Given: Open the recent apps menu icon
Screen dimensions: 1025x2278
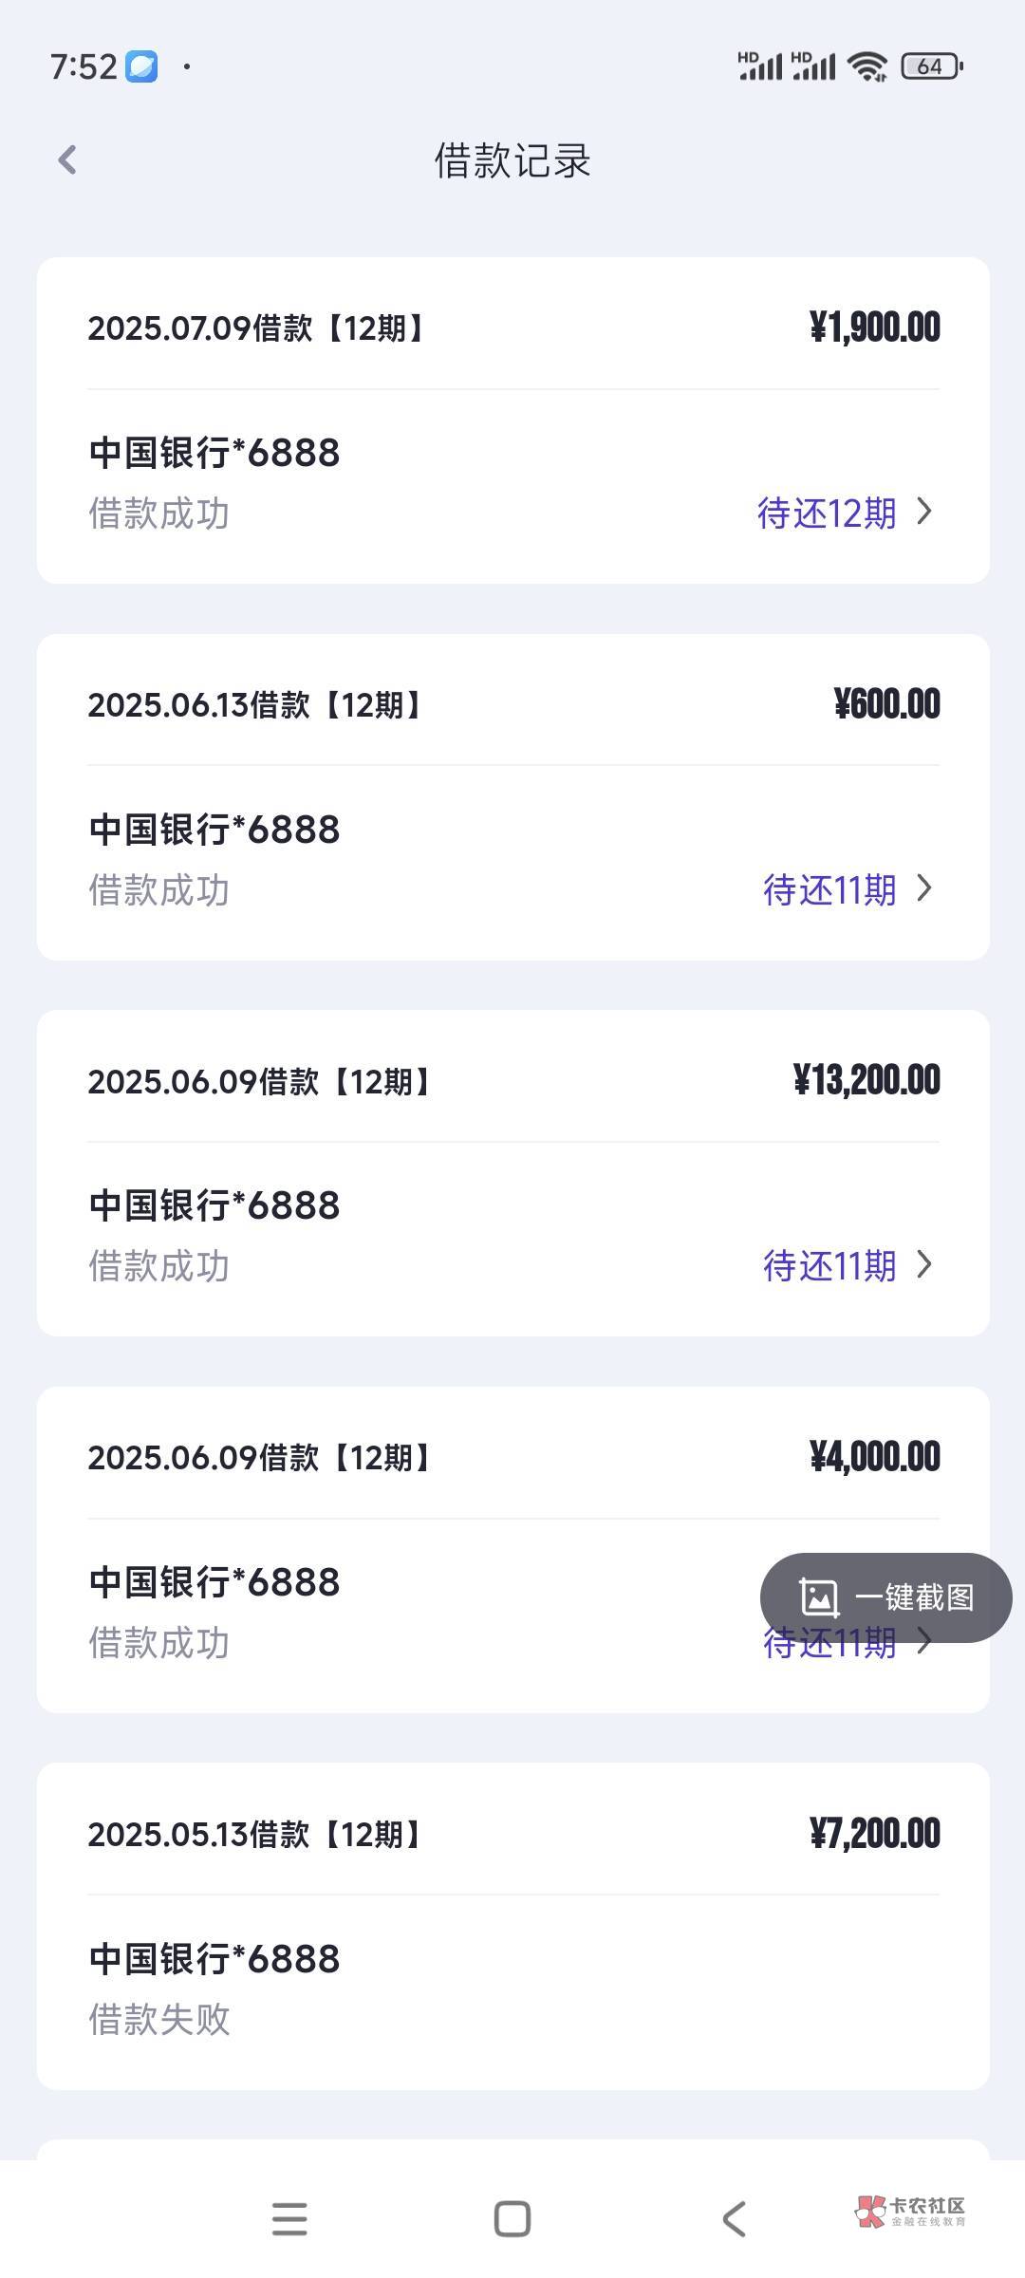Looking at the screenshot, I should coord(289,2219).
